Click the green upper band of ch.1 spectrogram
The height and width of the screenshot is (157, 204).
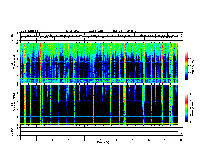pyautogui.click(x=99, y=48)
